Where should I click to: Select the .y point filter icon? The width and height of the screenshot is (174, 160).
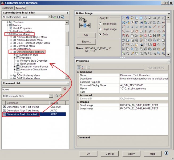click(x=132, y=27)
